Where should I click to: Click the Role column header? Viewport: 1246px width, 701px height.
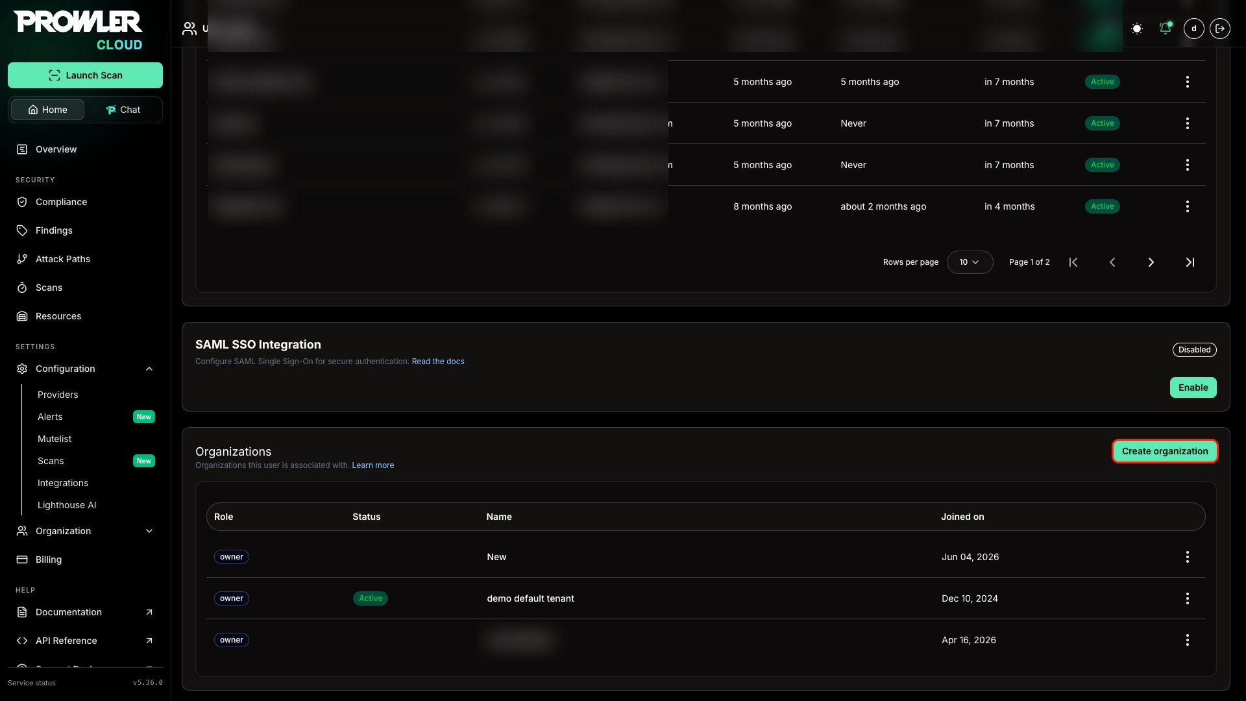pos(223,517)
